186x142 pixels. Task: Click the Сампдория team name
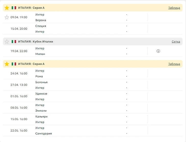pos(43,134)
